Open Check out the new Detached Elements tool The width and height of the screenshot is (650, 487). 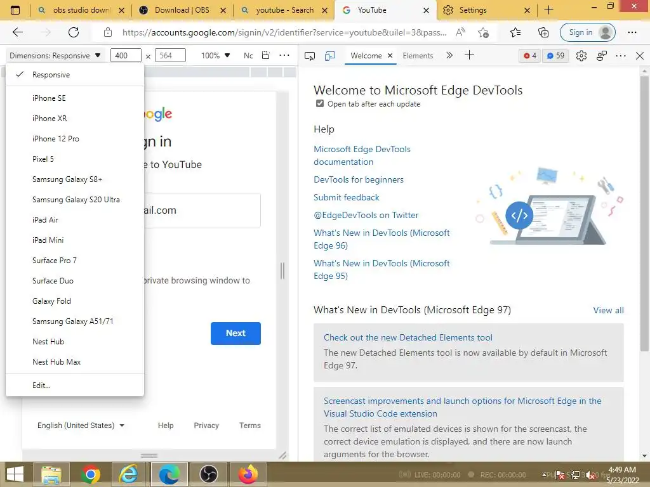(x=408, y=337)
